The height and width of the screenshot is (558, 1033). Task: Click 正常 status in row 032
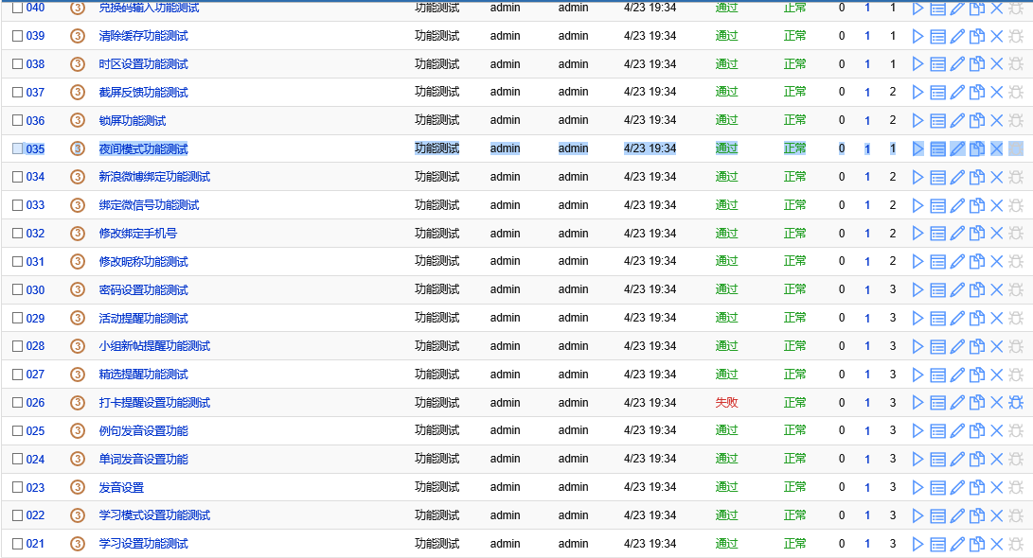[x=794, y=234]
